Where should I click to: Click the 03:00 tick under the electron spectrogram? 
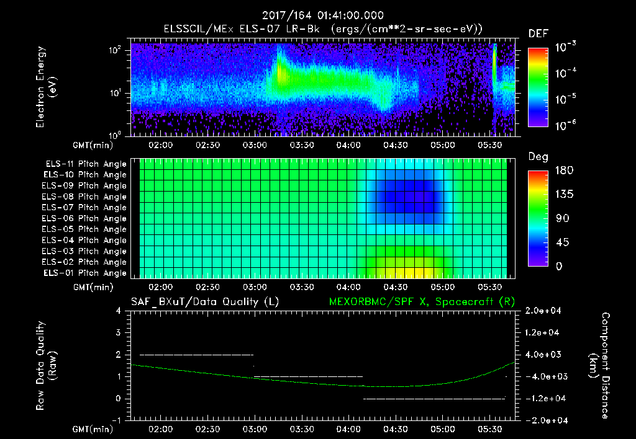[255, 145]
